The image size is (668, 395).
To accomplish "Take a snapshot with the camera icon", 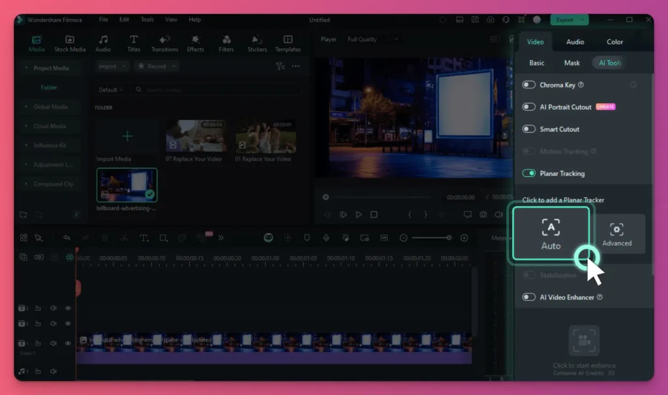I will pyautogui.click(x=483, y=213).
